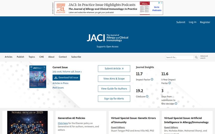Click Go to Podcasts in the ad

pyautogui.click(x=157, y=9)
